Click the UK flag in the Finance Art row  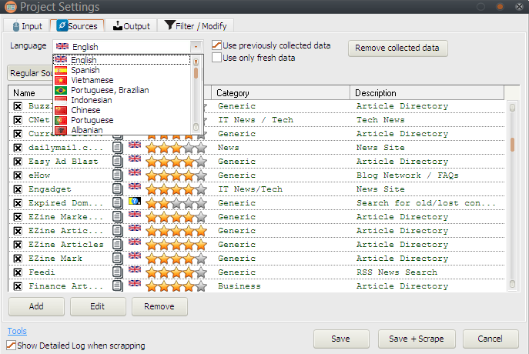point(135,286)
